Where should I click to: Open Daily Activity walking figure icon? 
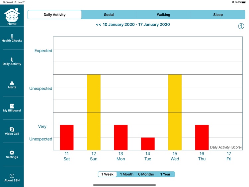click(x=12, y=59)
